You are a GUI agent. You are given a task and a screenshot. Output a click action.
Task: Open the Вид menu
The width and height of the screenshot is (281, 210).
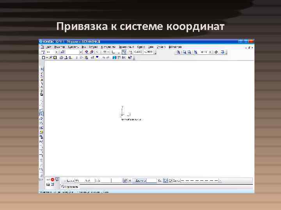click(84, 47)
